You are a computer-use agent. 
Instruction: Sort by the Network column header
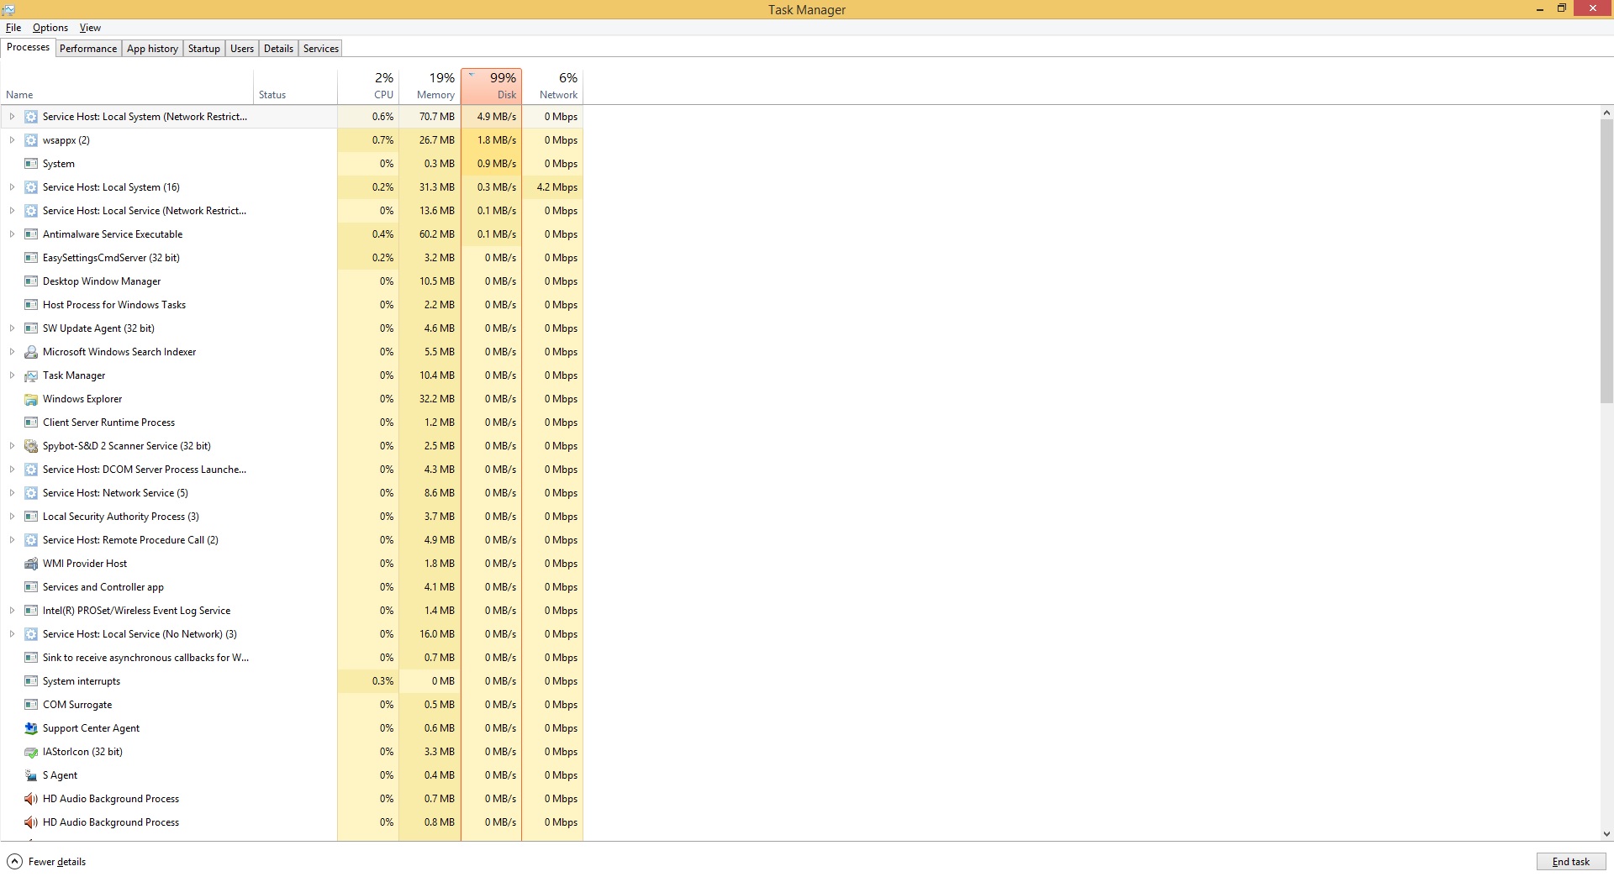tap(552, 86)
